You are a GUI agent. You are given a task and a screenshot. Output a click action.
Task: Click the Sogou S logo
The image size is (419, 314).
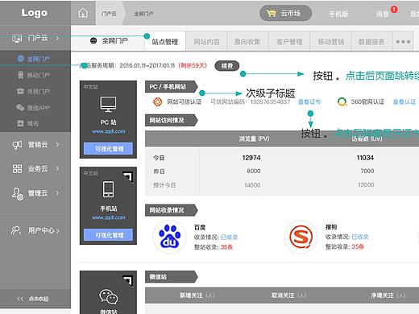301,237
